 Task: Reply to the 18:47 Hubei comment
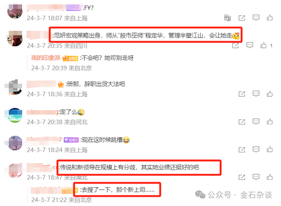pyautogui.click(x=256, y=177)
